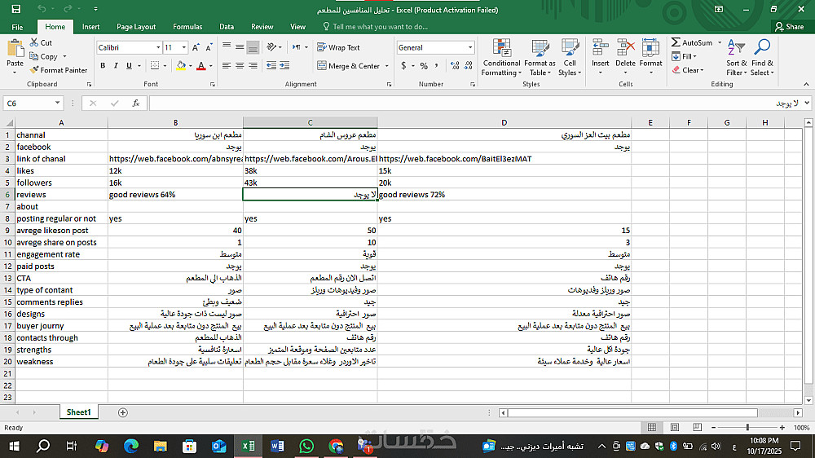
Task: Toggle Align Right
Action: [253, 65]
